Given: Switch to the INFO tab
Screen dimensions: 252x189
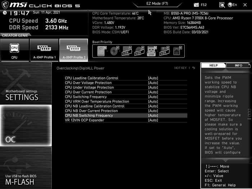Looking at the screenshot, I should [x=238, y=66].
